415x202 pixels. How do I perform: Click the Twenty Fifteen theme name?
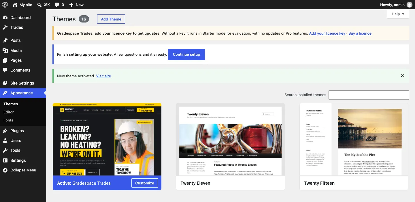(319, 183)
